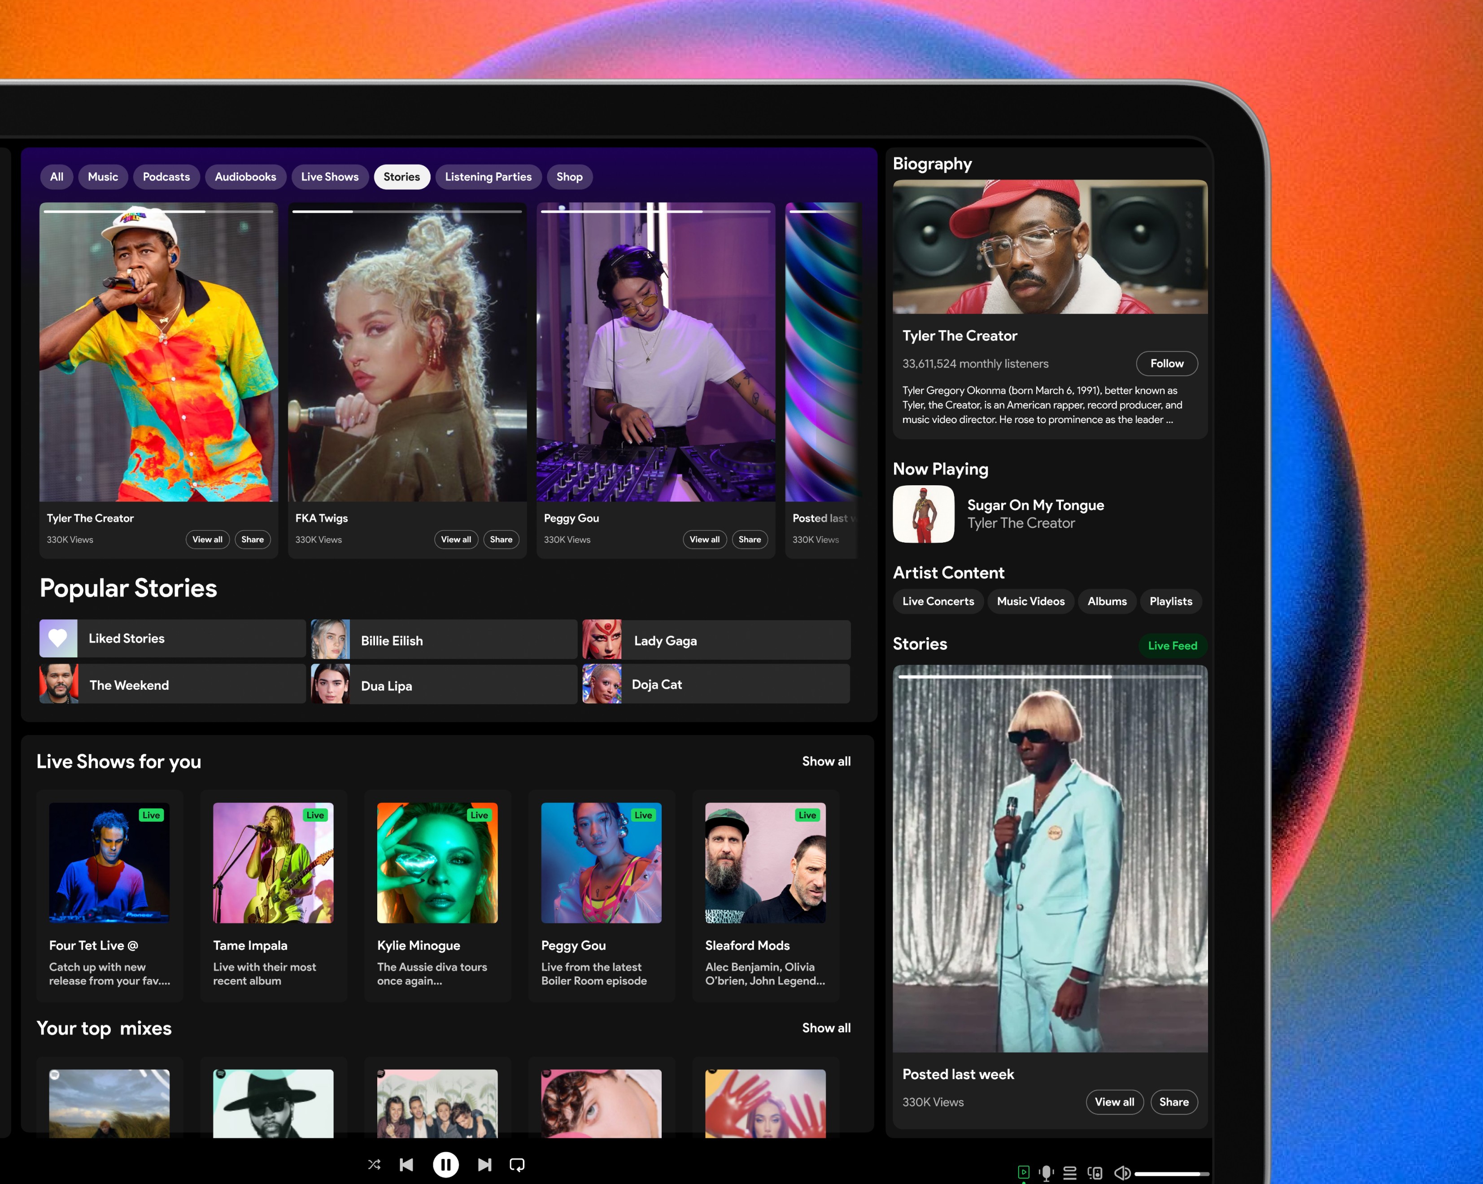Switch to the Live Shows tab
1483x1184 pixels.
pyautogui.click(x=329, y=177)
